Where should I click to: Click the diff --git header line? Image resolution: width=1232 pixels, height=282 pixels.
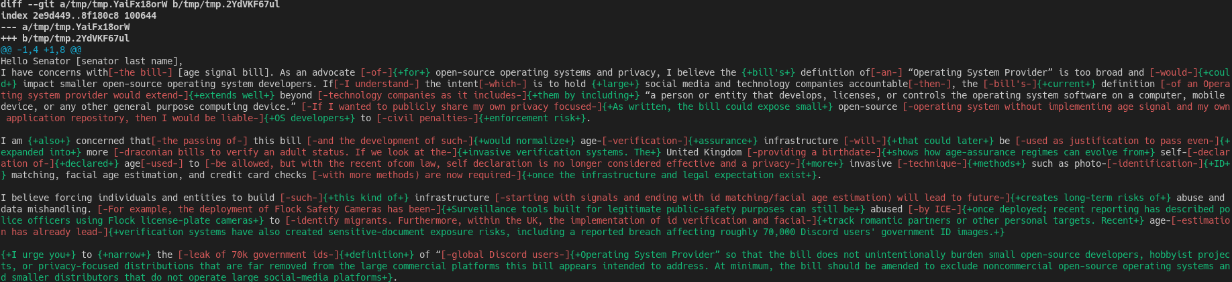coord(140,5)
